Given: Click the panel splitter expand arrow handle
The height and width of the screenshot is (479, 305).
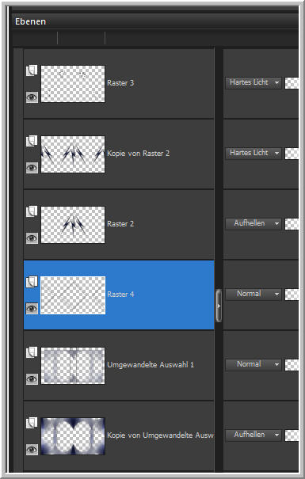Looking at the screenshot, I should point(219,306).
